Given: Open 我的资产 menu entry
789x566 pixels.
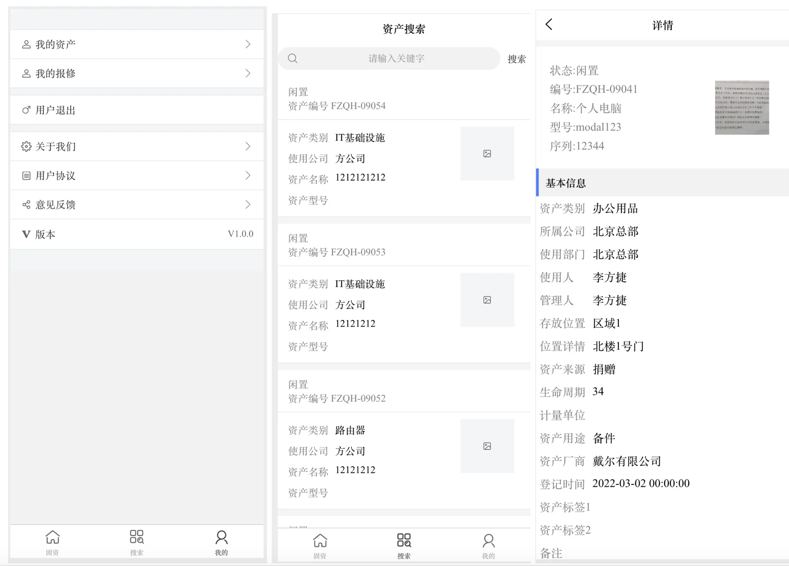Looking at the screenshot, I should (137, 44).
